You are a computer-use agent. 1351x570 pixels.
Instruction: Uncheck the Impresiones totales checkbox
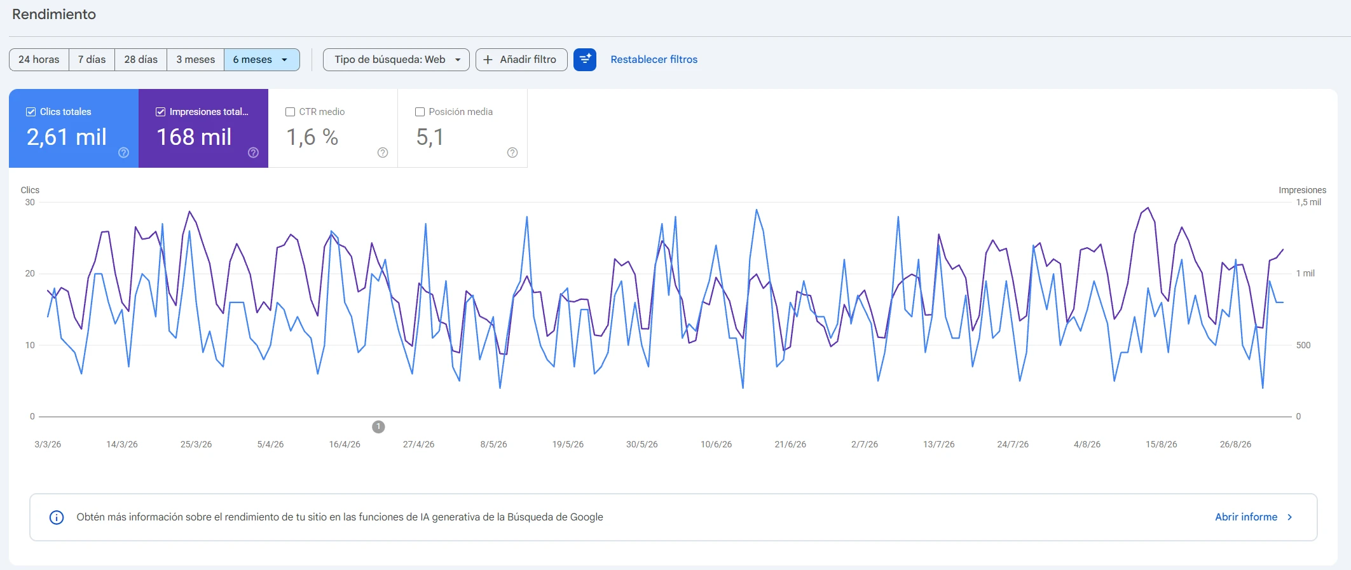click(160, 112)
